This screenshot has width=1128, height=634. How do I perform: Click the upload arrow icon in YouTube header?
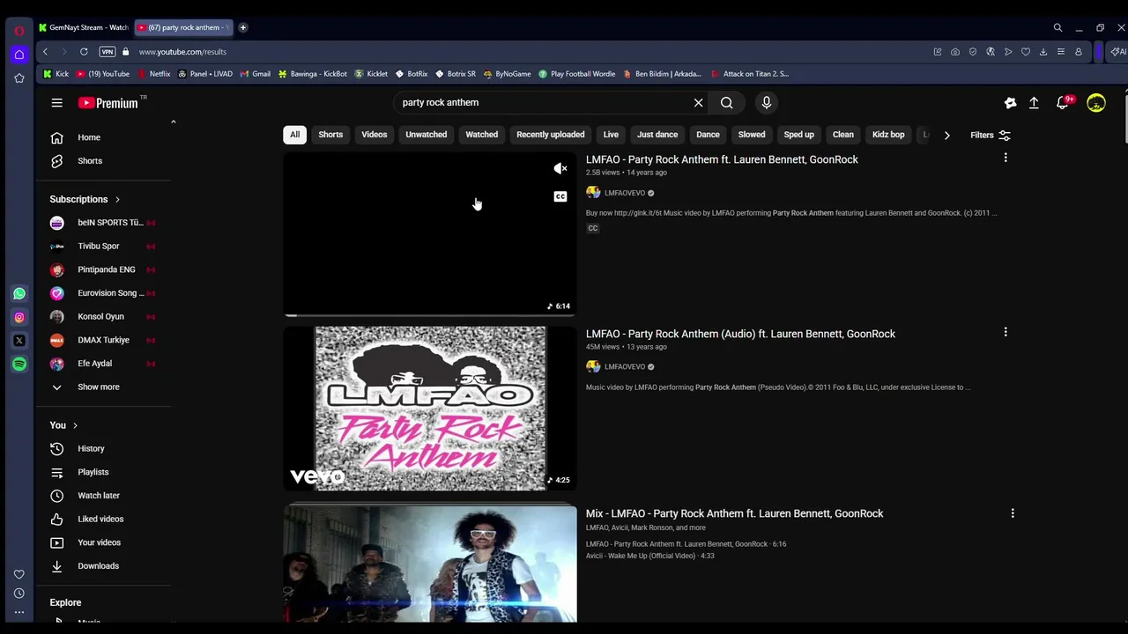(x=1034, y=103)
